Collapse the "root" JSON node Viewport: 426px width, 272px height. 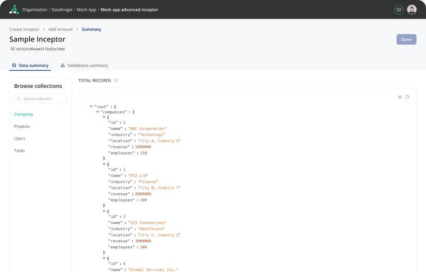coord(91,106)
